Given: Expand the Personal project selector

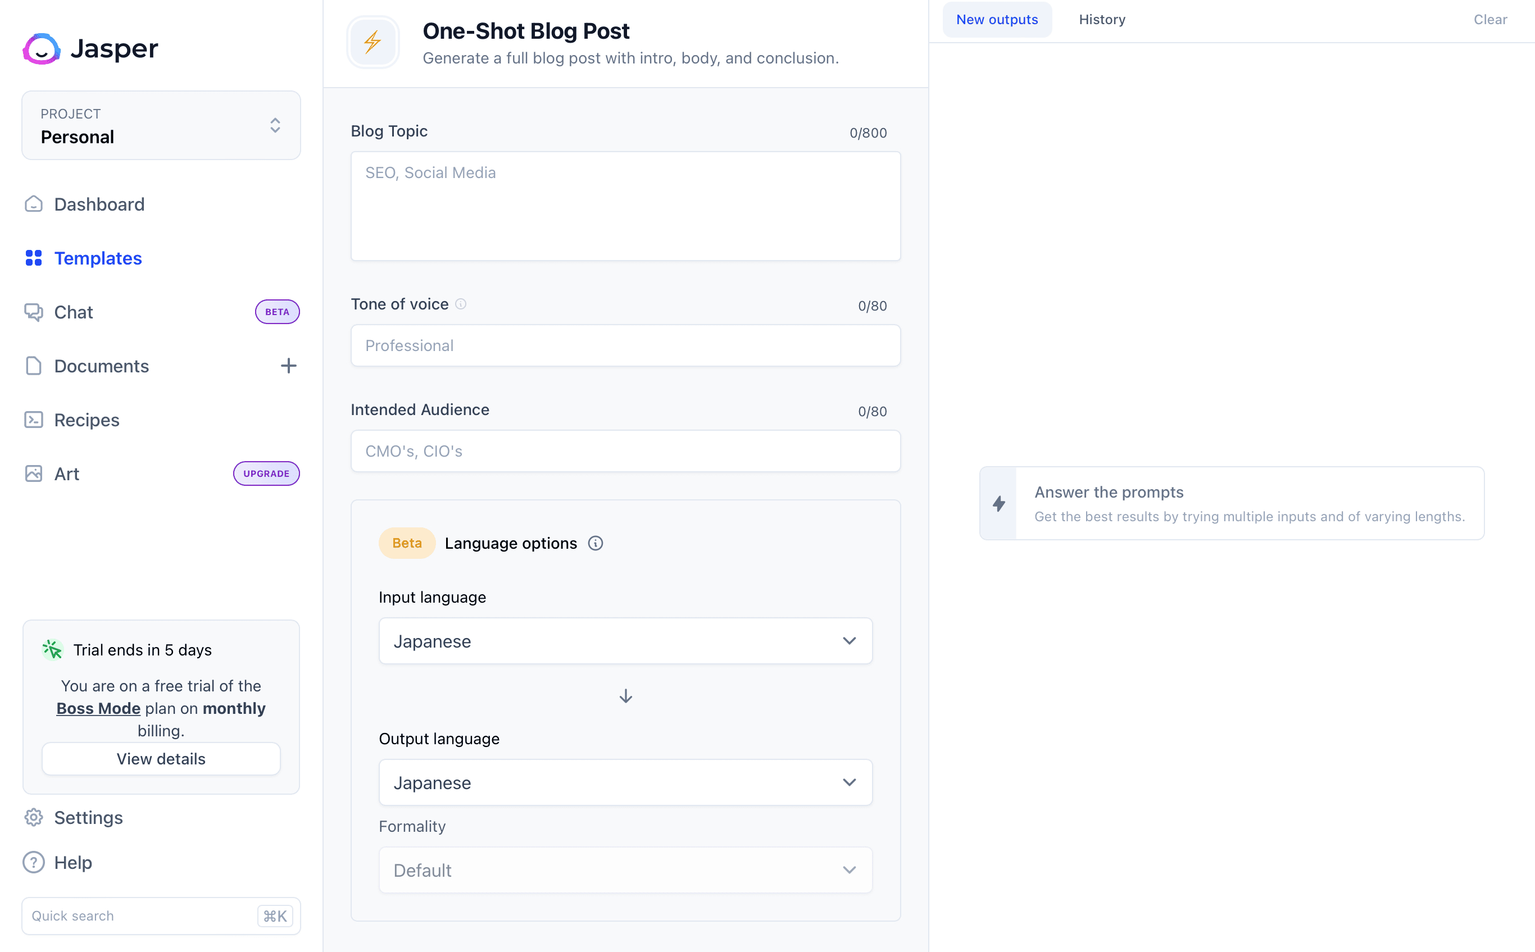Looking at the screenshot, I should [161, 125].
